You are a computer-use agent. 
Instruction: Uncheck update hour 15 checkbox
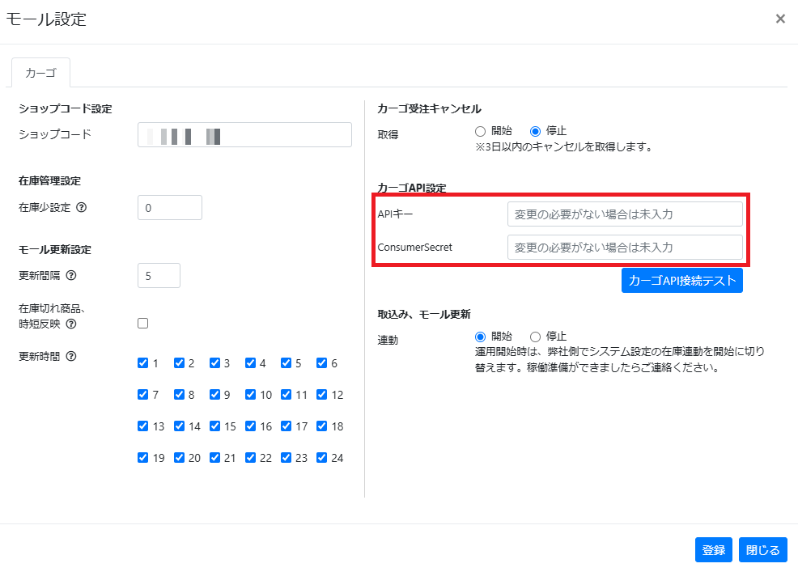(x=214, y=426)
